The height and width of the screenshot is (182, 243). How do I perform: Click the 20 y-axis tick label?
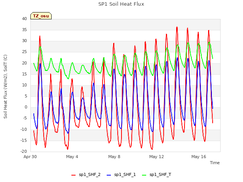pyautogui.click(x=24, y=63)
